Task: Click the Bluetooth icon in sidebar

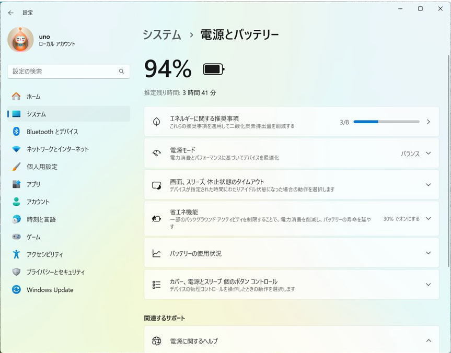Action: click(16, 132)
